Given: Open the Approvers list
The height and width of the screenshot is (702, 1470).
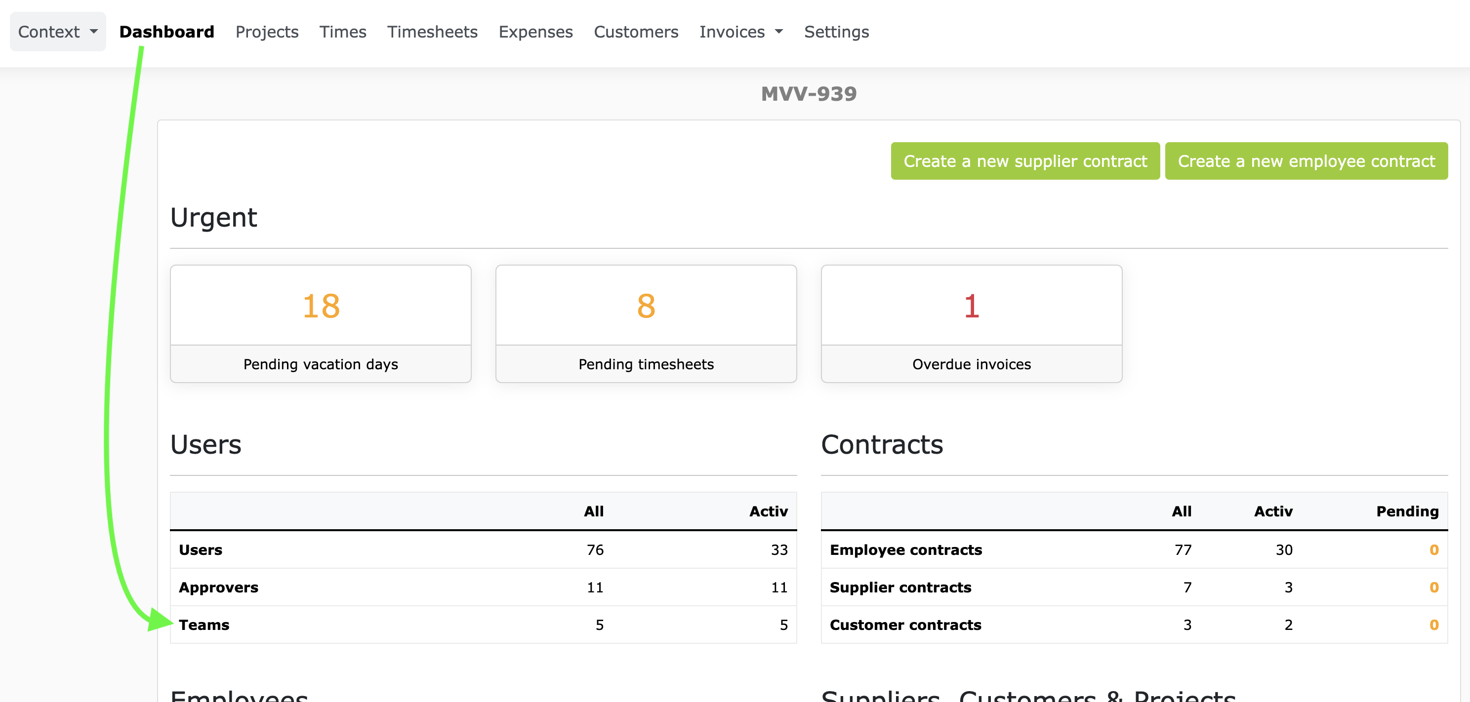Looking at the screenshot, I should point(218,587).
